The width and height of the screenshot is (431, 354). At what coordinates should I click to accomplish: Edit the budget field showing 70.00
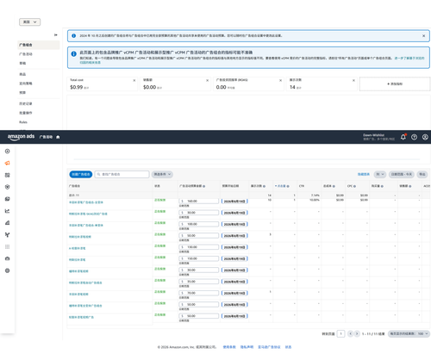coord(199,293)
